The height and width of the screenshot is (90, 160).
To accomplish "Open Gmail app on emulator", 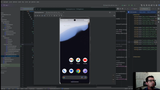I will coord(71,60).
